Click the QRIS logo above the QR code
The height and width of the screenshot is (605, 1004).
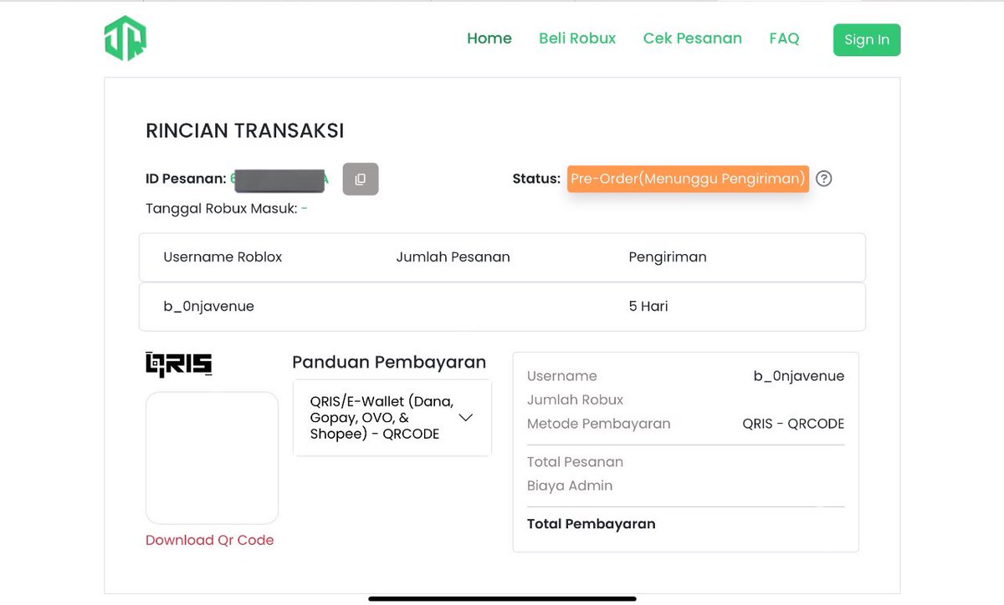(177, 363)
